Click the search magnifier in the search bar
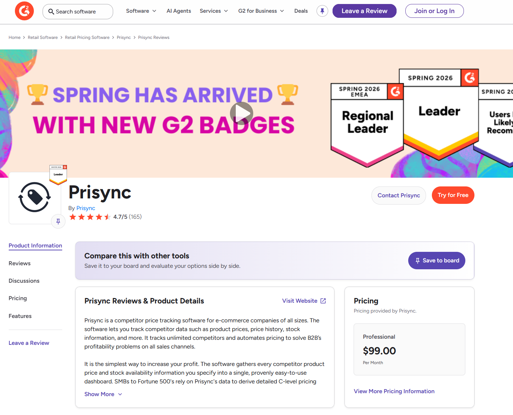 (51, 12)
